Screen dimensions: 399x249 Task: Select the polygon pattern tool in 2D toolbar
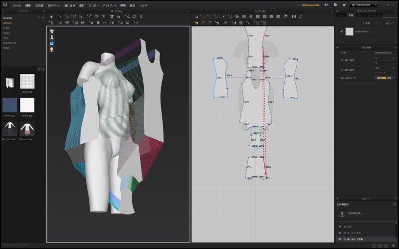click(237, 16)
